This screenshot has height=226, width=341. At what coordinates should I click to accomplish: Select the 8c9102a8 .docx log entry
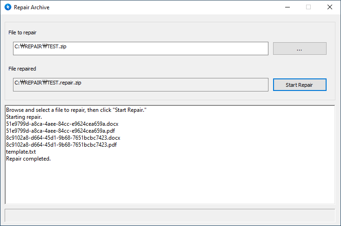(63, 138)
